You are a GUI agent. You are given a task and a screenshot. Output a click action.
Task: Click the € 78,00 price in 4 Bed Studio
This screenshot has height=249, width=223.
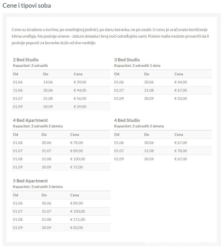pos(181,151)
